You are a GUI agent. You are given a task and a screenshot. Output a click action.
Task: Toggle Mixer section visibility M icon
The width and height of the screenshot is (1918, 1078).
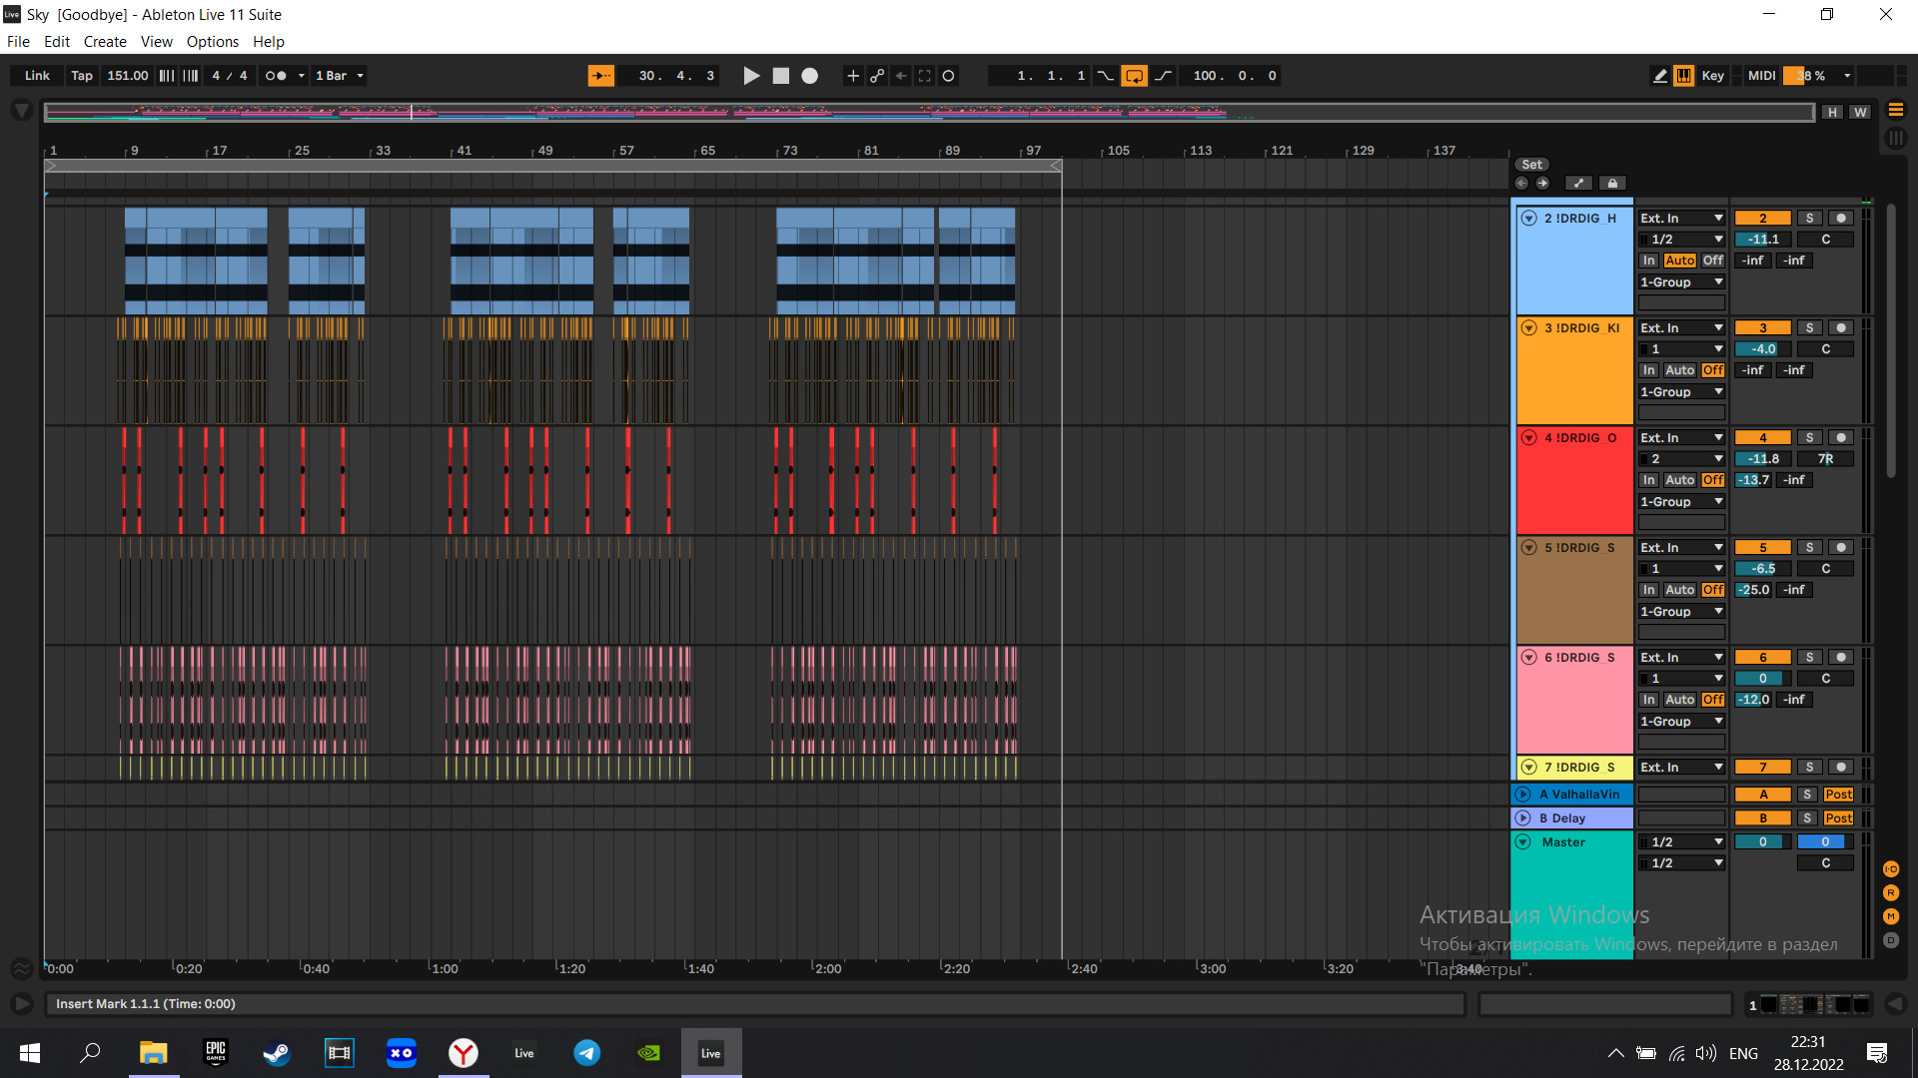tap(1891, 916)
